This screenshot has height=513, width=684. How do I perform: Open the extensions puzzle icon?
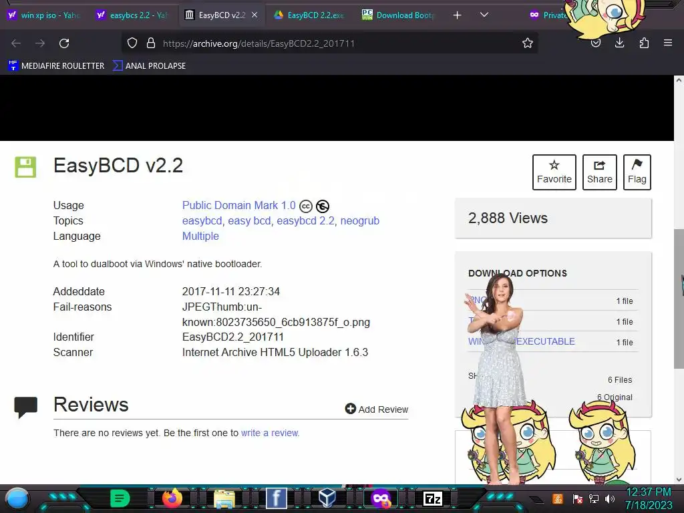[x=644, y=43]
